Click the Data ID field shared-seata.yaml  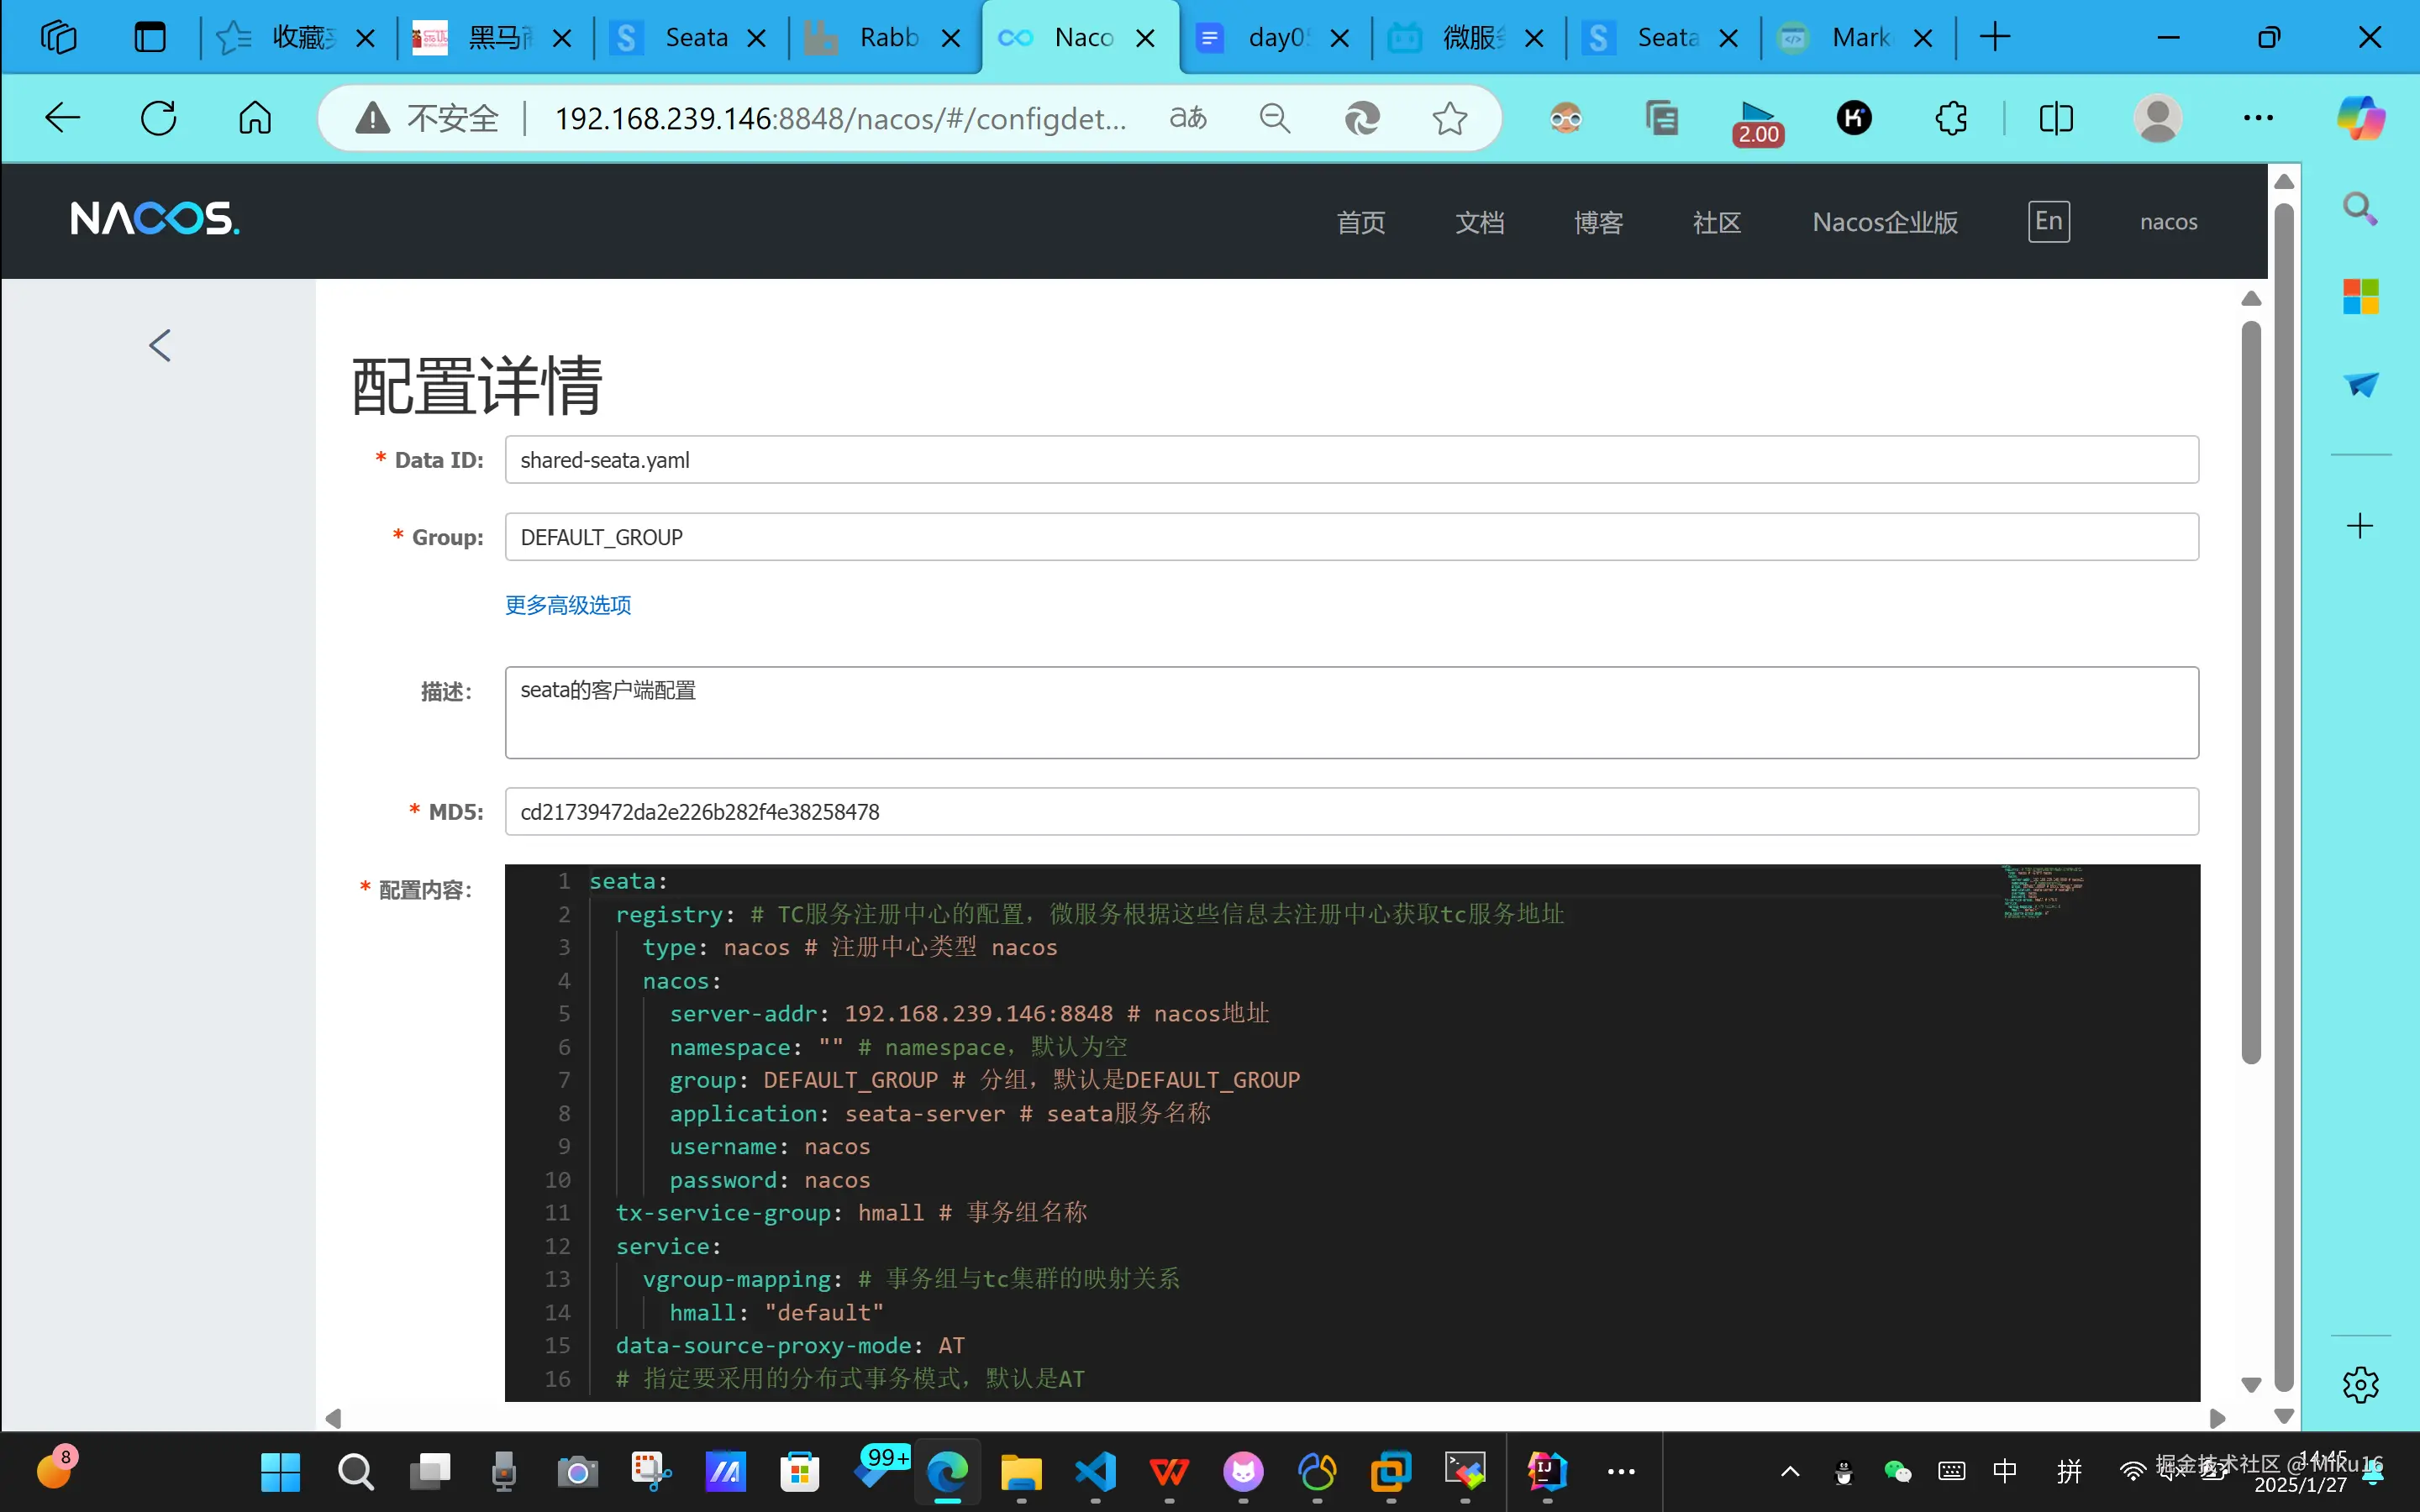[x=1351, y=460]
